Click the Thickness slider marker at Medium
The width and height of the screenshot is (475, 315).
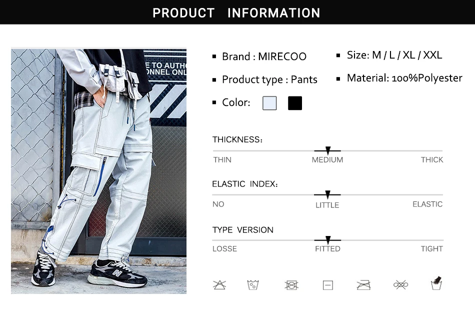pos(328,150)
